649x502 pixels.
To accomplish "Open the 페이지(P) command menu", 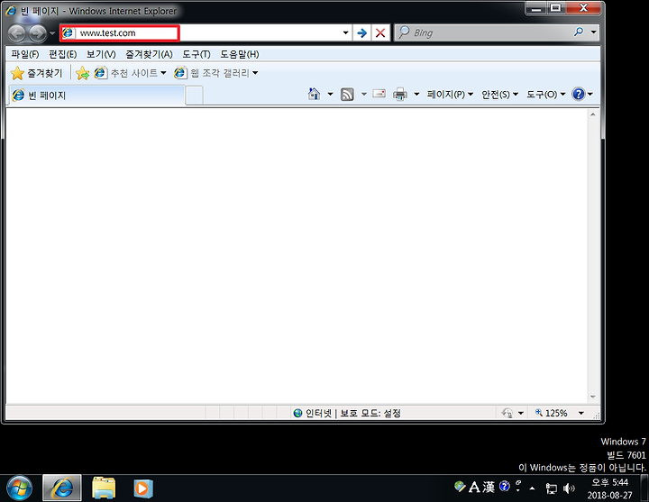I will click(450, 95).
